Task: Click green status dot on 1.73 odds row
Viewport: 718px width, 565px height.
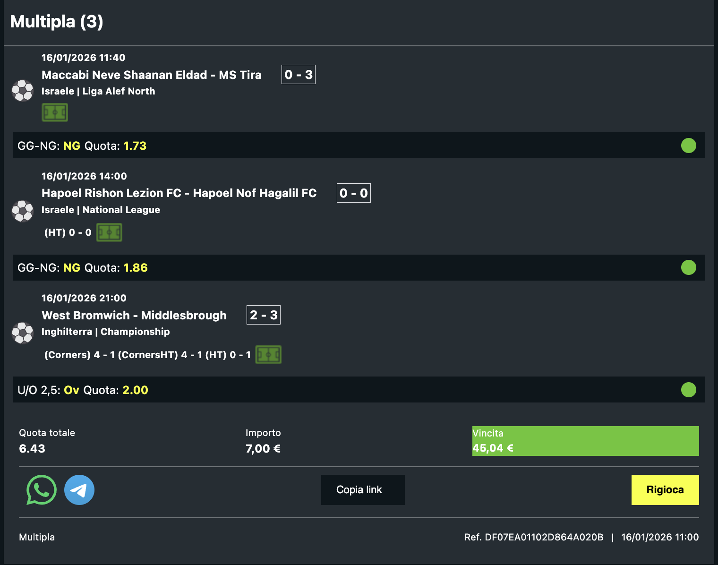Action: pyautogui.click(x=688, y=146)
